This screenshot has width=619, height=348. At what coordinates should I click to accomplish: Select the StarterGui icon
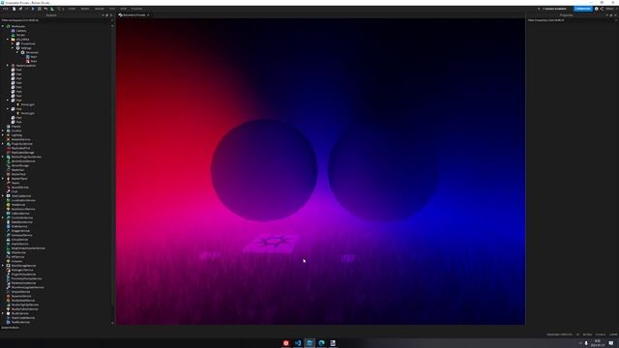(9, 170)
